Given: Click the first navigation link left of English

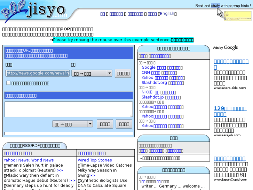Looking at the screenshot, I should click(x=102, y=14).
